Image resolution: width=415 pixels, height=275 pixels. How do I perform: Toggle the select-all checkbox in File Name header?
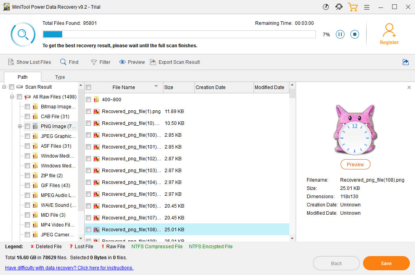tap(89, 87)
